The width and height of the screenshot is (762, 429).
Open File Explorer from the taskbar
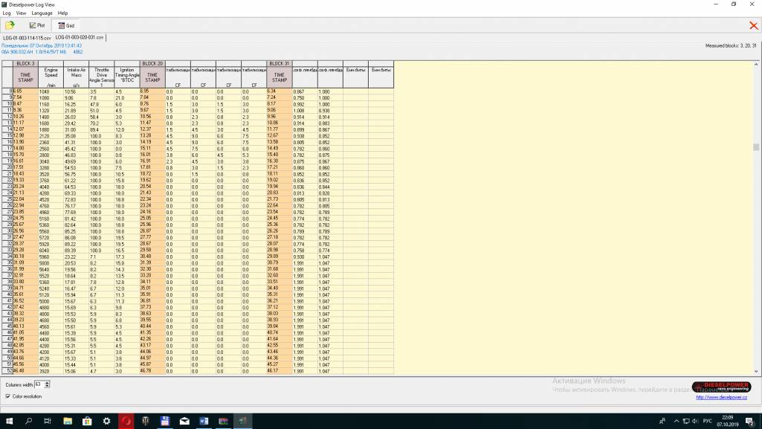point(68,421)
